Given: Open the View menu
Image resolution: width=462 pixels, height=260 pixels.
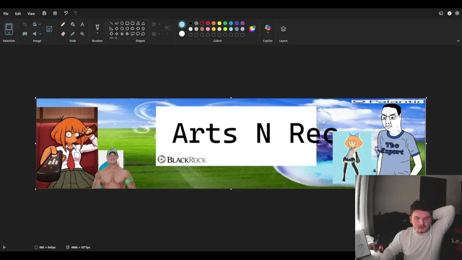Looking at the screenshot, I should tap(31, 13).
